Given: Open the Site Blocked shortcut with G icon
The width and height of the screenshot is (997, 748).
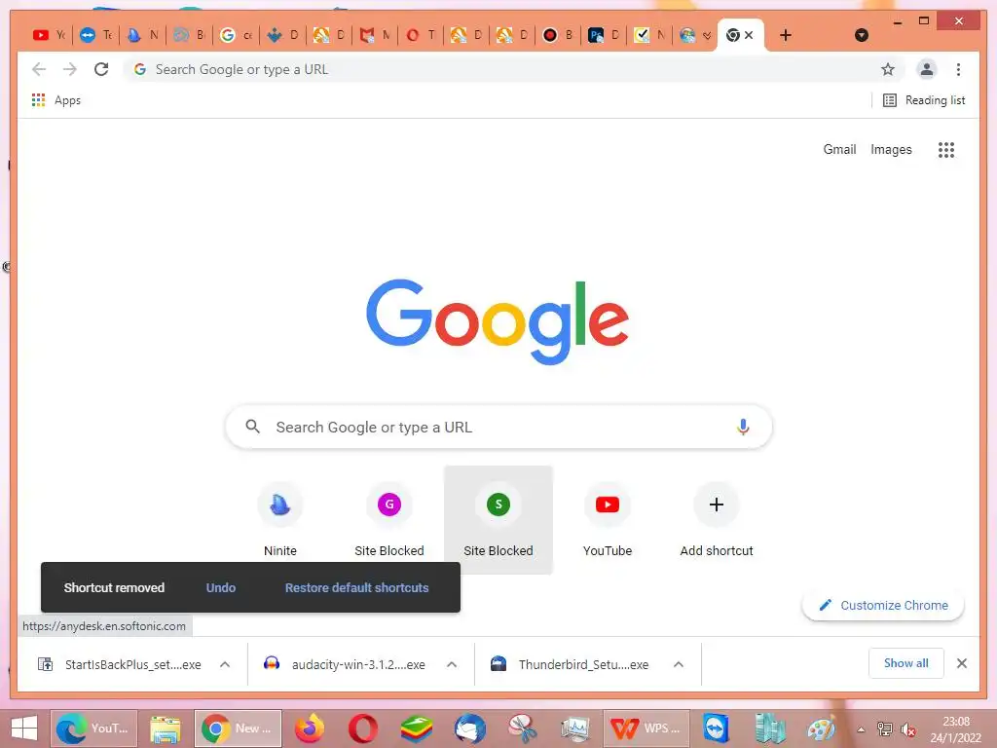Looking at the screenshot, I should point(389,520).
